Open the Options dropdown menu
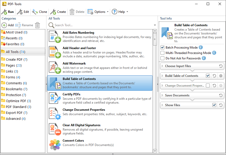The width and height of the screenshot is (226, 155). coord(98,12)
